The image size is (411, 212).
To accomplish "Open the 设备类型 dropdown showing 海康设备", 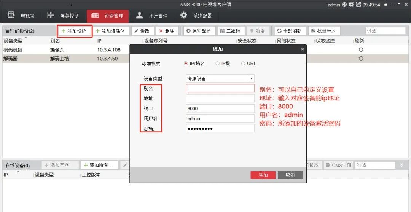I will 220,78.
